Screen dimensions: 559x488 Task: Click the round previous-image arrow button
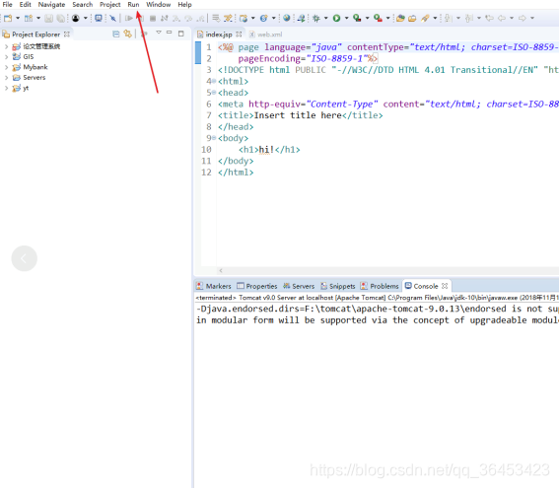25,258
